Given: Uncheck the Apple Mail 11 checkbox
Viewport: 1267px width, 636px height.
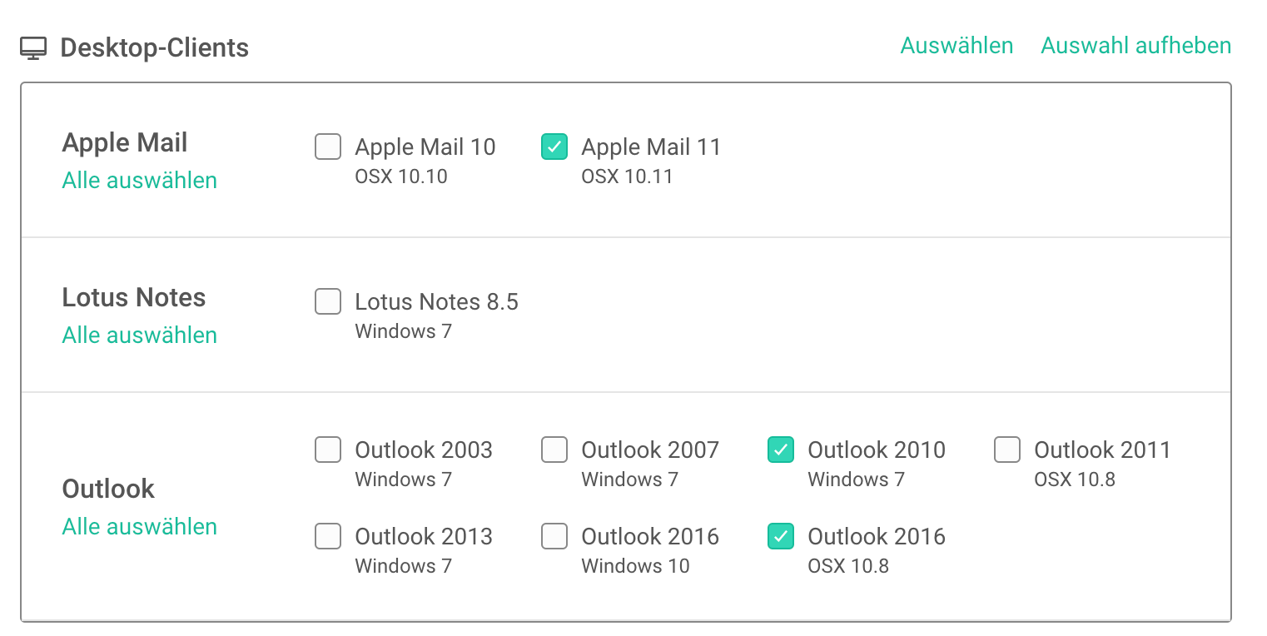Looking at the screenshot, I should pyautogui.click(x=554, y=147).
